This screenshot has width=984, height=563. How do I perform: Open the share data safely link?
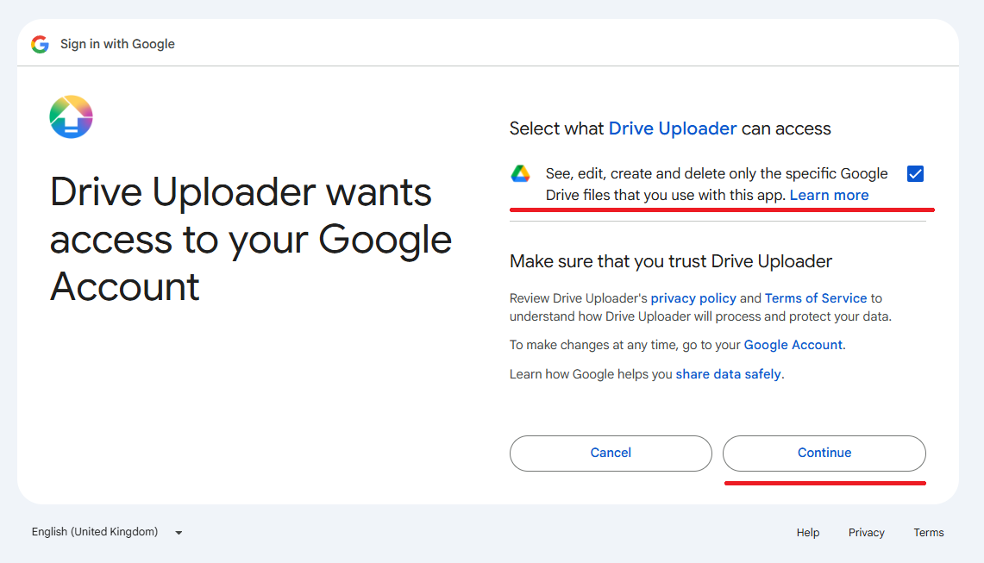728,374
